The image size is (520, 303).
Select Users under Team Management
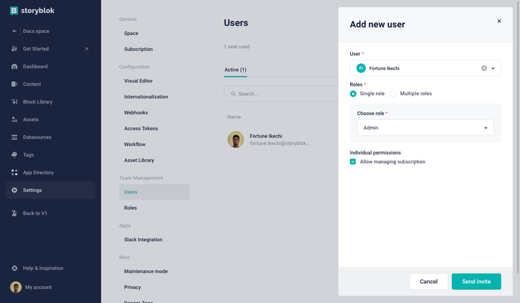[154, 192]
